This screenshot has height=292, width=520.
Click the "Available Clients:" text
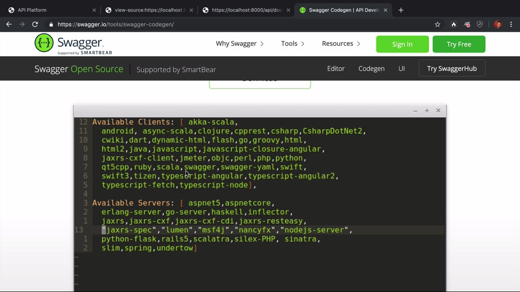click(133, 122)
